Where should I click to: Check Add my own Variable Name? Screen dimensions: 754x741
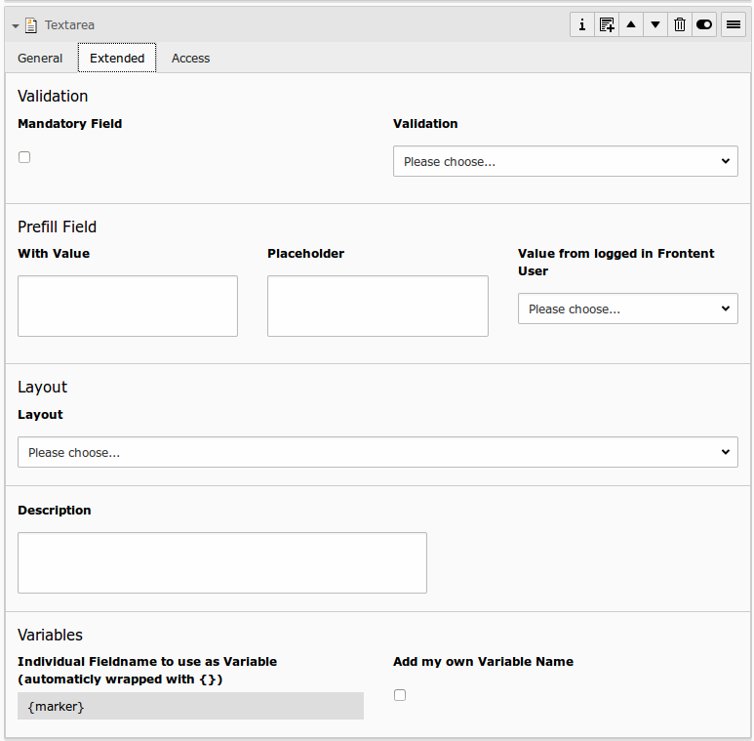click(400, 695)
